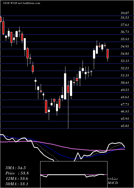
Task: Click the NYSE WOR ns1.bullkhan.com title text
Action: pyautogui.click(x=21, y=3)
